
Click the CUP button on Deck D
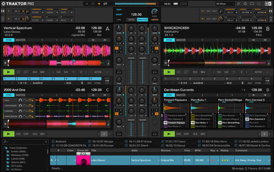pos(186,134)
